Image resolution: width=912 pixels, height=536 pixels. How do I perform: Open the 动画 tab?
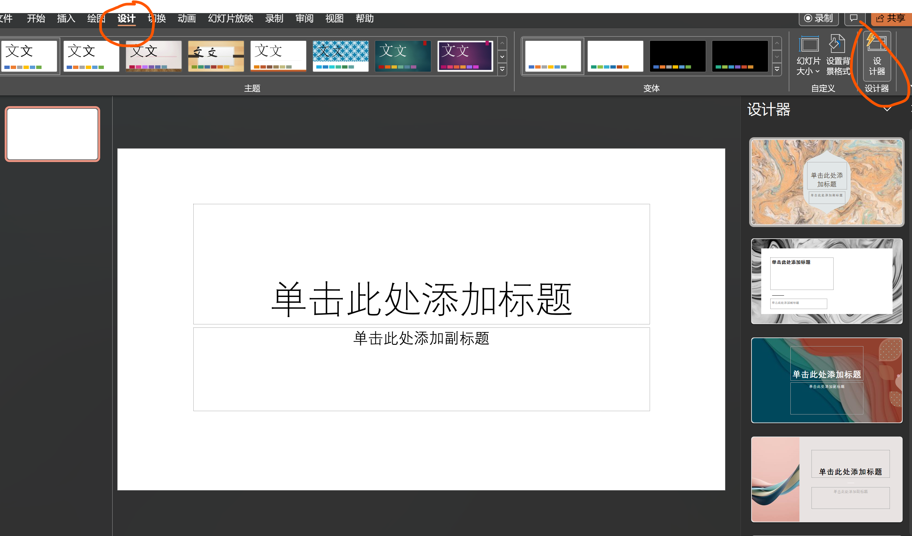187,18
